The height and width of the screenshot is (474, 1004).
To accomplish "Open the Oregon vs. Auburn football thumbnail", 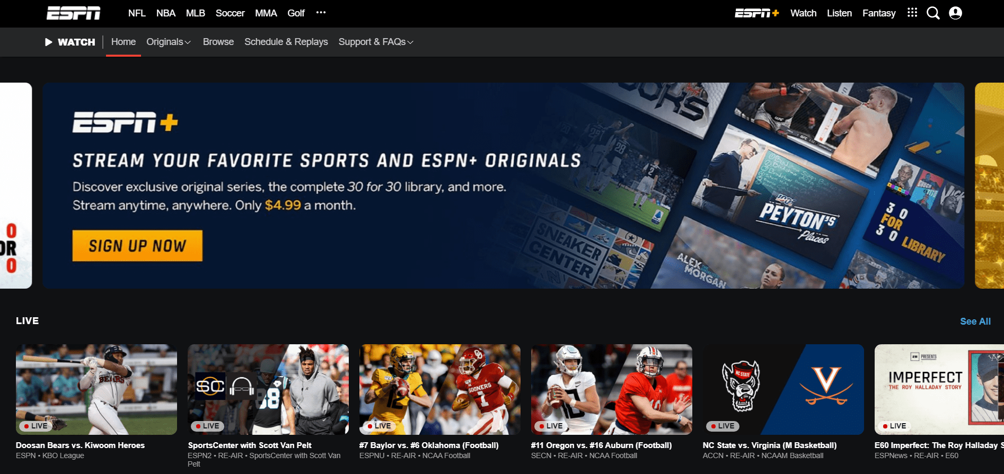I will click(612, 390).
